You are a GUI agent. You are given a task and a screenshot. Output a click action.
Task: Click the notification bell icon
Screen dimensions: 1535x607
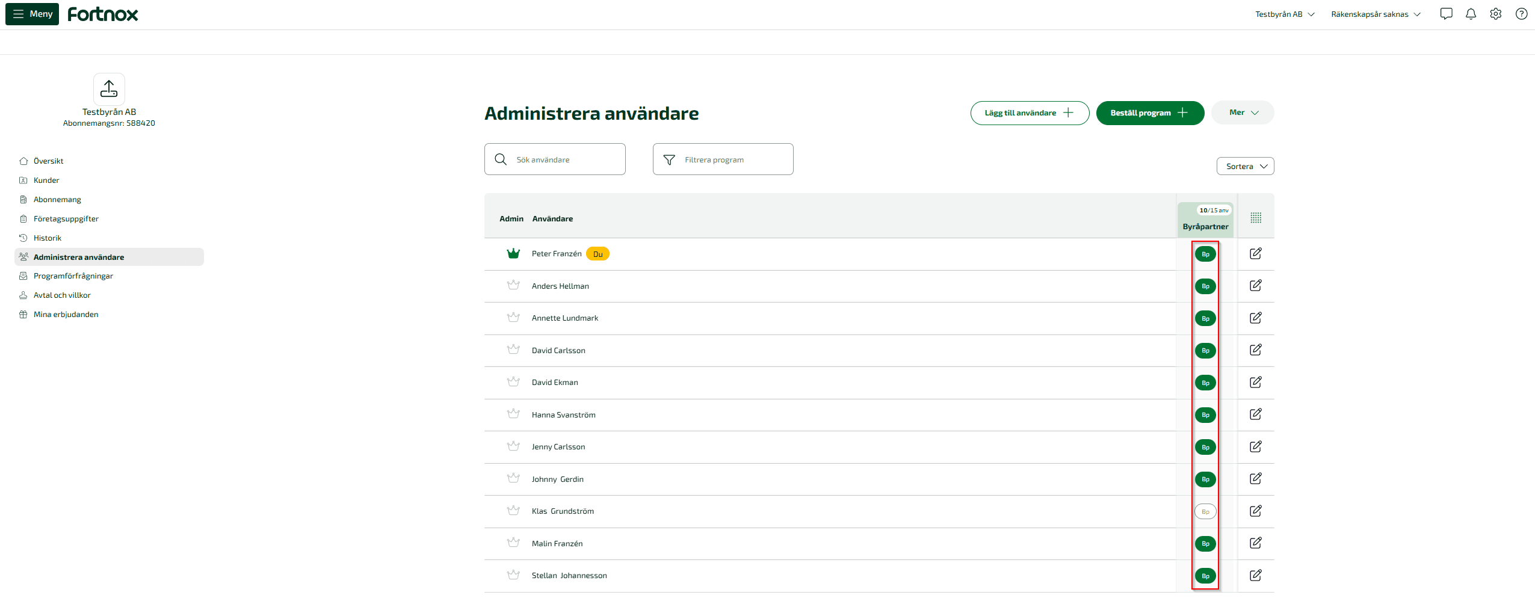(x=1471, y=14)
